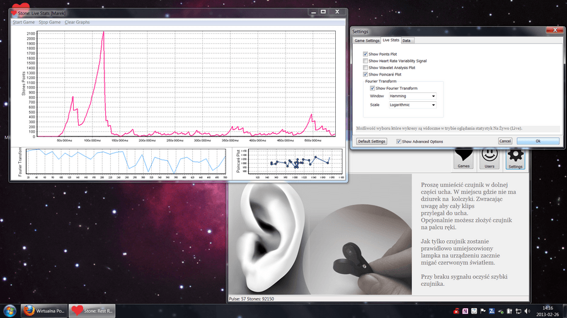Image resolution: width=567 pixels, height=318 pixels.
Task: Open the Action Center flag tray icon
Action: tap(483, 311)
